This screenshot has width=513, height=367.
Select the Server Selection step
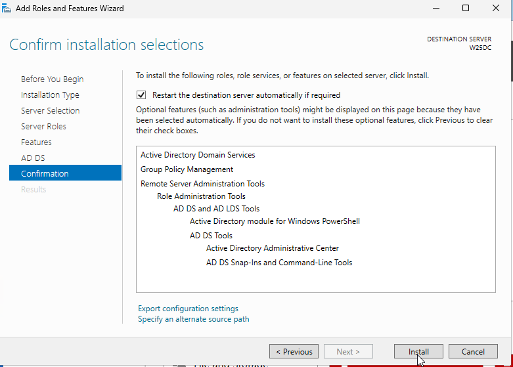pos(51,110)
